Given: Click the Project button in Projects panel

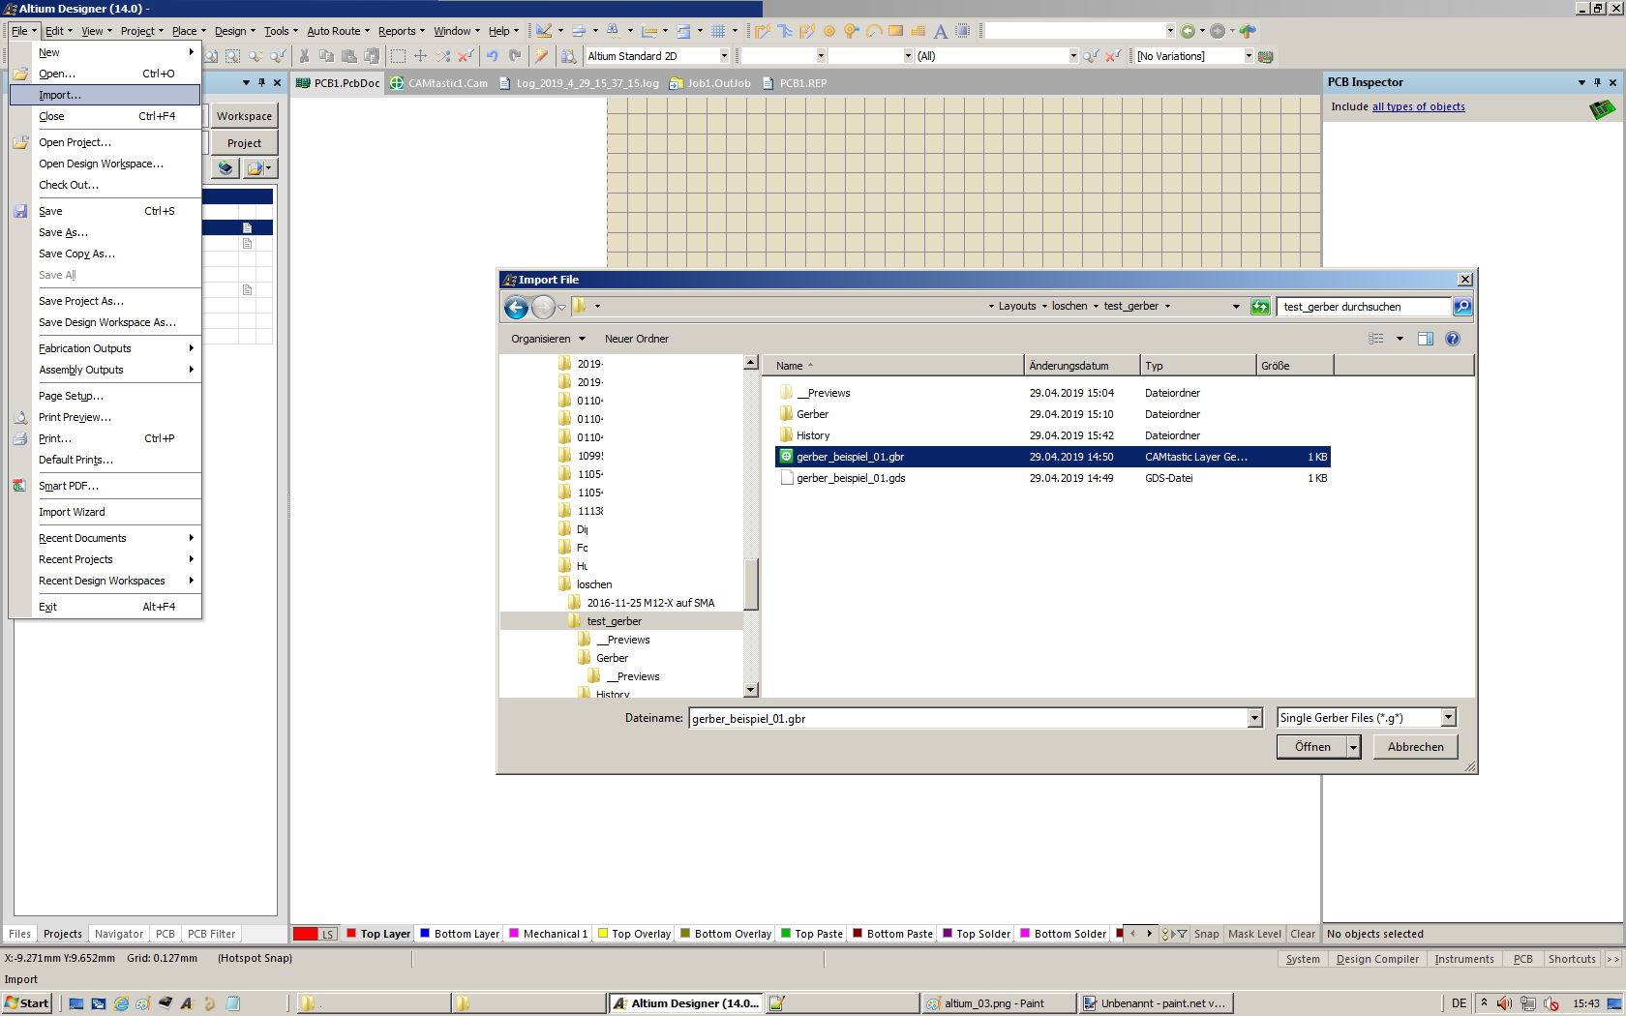Looking at the screenshot, I should point(244,143).
